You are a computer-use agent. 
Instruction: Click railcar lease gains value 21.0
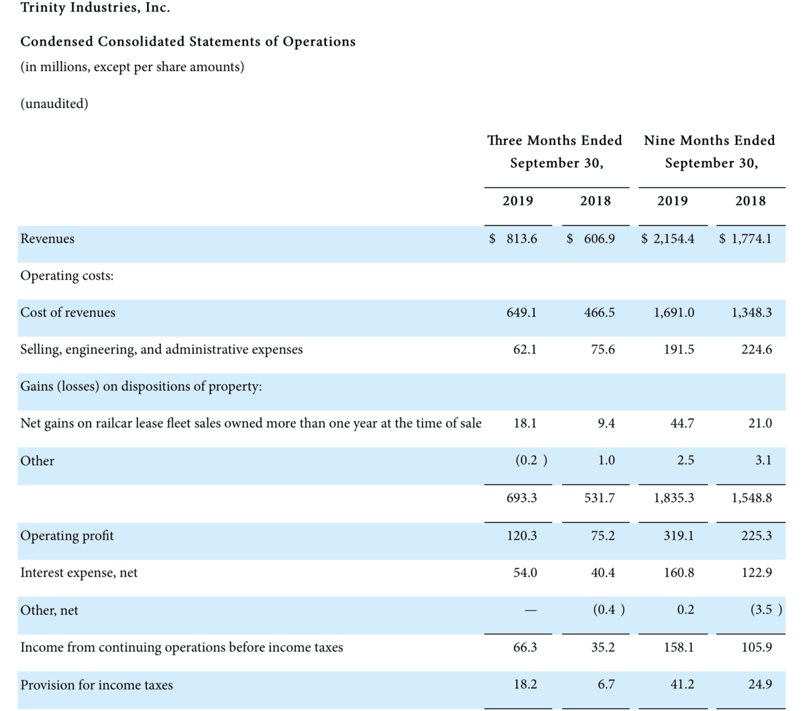[x=760, y=424]
